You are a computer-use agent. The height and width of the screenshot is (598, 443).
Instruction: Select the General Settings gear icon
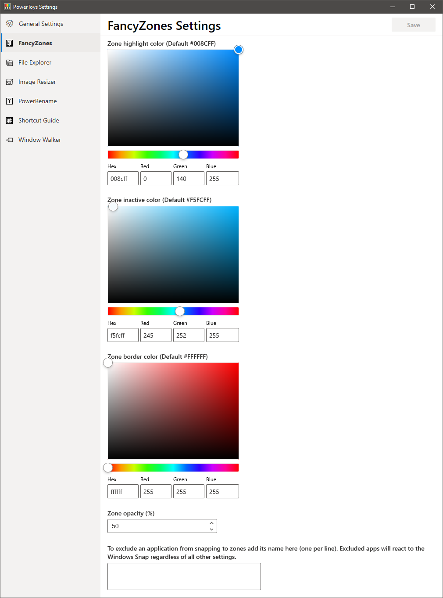coord(10,24)
